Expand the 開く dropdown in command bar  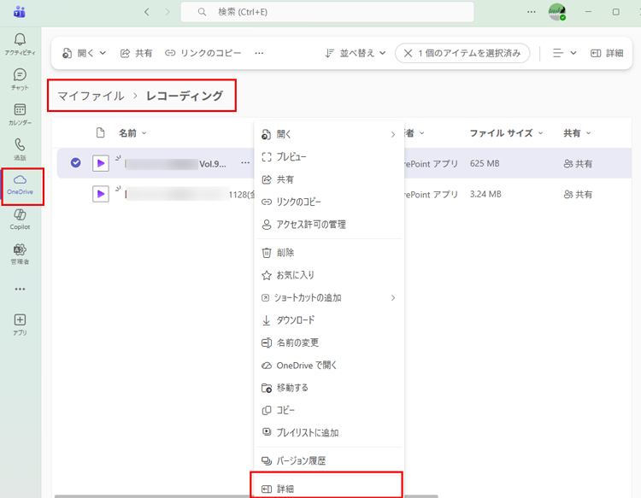point(85,53)
